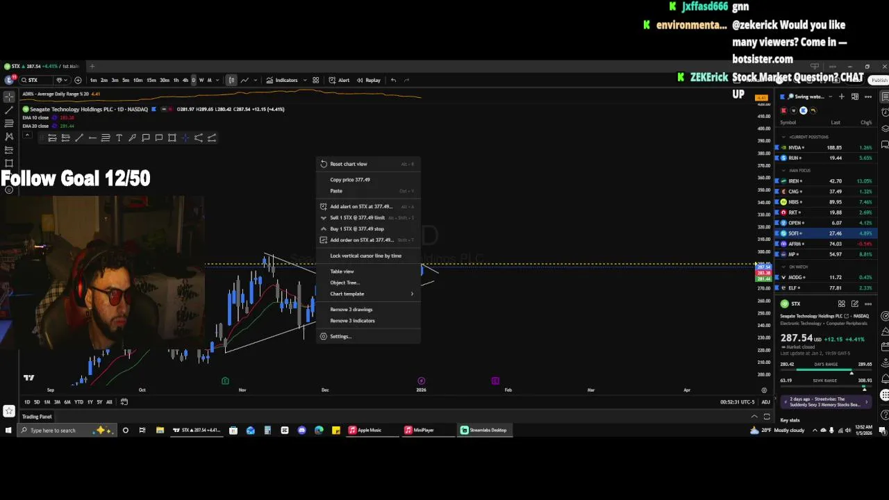
Task: Choose Settings in context menu
Action: (368, 336)
